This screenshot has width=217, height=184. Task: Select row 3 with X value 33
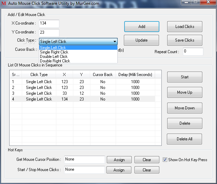(x=83, y=93)
